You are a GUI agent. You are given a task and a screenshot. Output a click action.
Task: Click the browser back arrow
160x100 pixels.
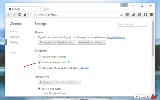9,14
